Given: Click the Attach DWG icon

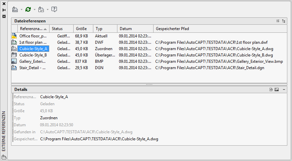Looking at the screenshot, I should point(15,9).
